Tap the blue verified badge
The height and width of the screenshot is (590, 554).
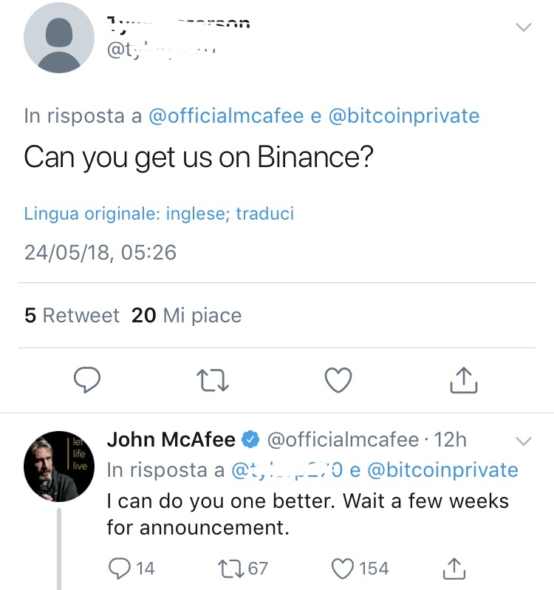tap(251, 441)
